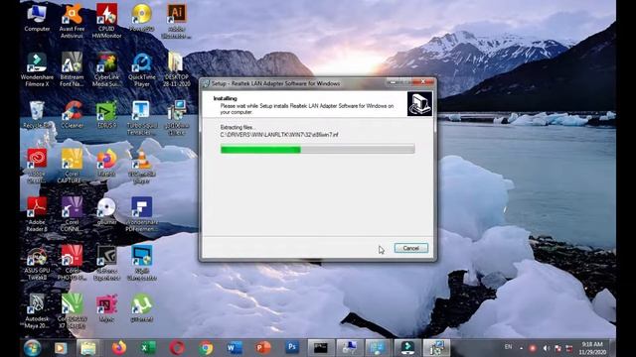
Task: Launch Autodesk Maya desktop shortcut
Action: [x=37, y=311]
